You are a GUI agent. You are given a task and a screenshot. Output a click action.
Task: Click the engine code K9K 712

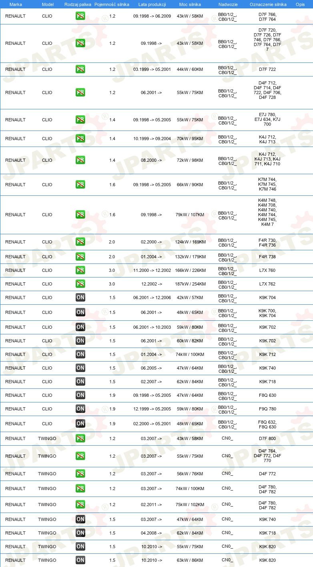(267, 354)
